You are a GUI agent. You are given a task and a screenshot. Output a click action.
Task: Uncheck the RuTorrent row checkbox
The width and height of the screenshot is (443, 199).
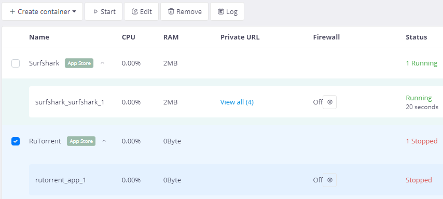click(16, 141)
